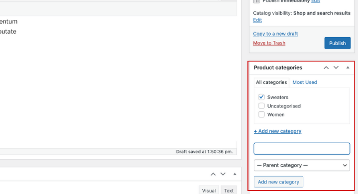
Task: Move the lower editor panel up
Action: [x=213, y=174]
